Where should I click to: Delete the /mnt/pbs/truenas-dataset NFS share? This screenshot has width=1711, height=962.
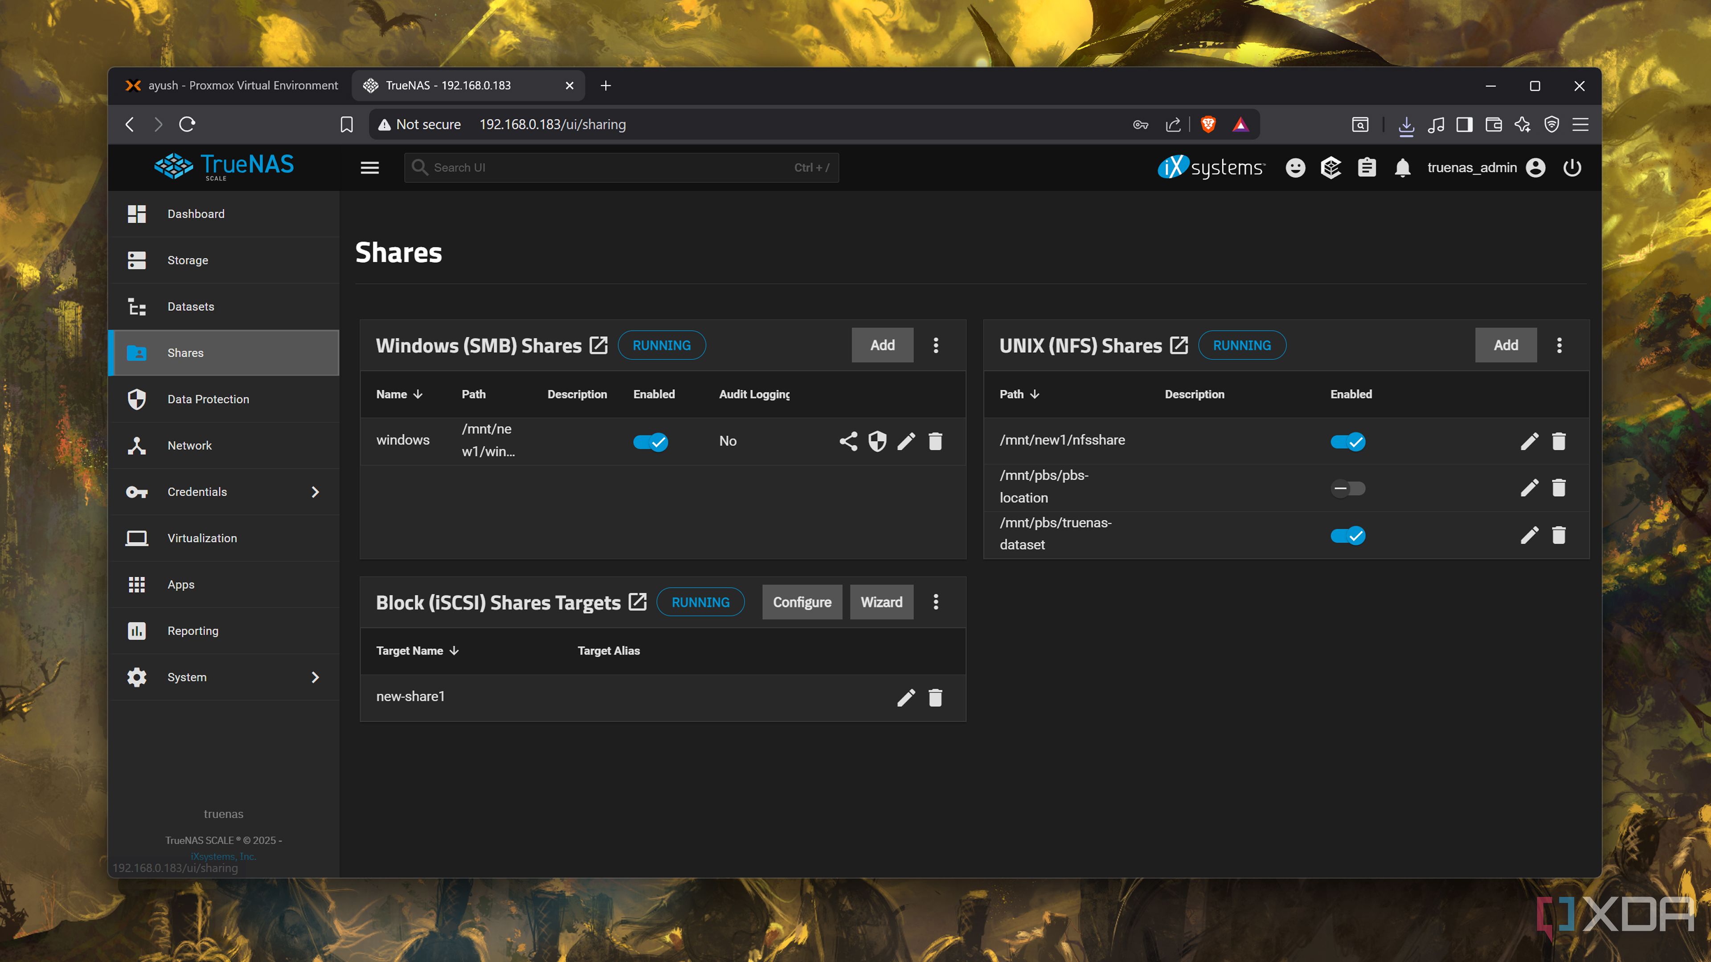point(1559,535)
